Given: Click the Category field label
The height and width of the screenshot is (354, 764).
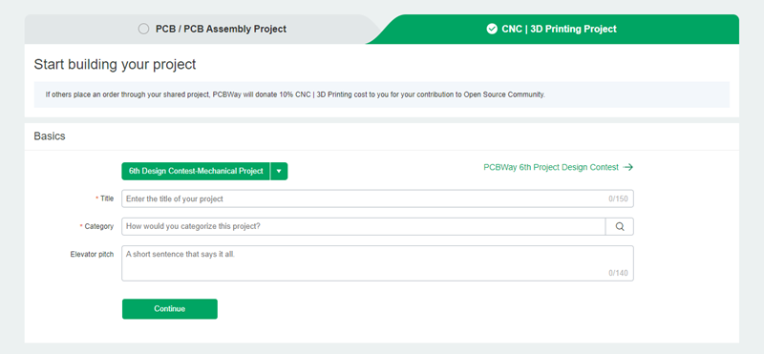Looking at the screenshot, I should pos(97,226).
